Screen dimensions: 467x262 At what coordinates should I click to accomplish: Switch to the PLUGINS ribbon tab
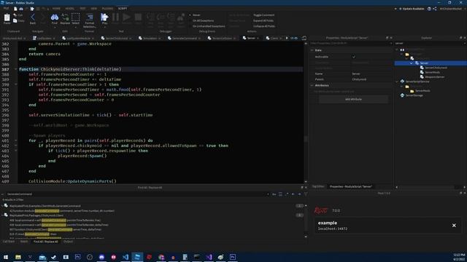[x=107, y=9]
